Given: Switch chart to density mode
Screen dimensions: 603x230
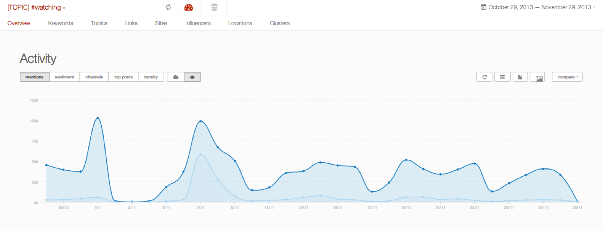Looking at the screenshot, I should (151, 77).
